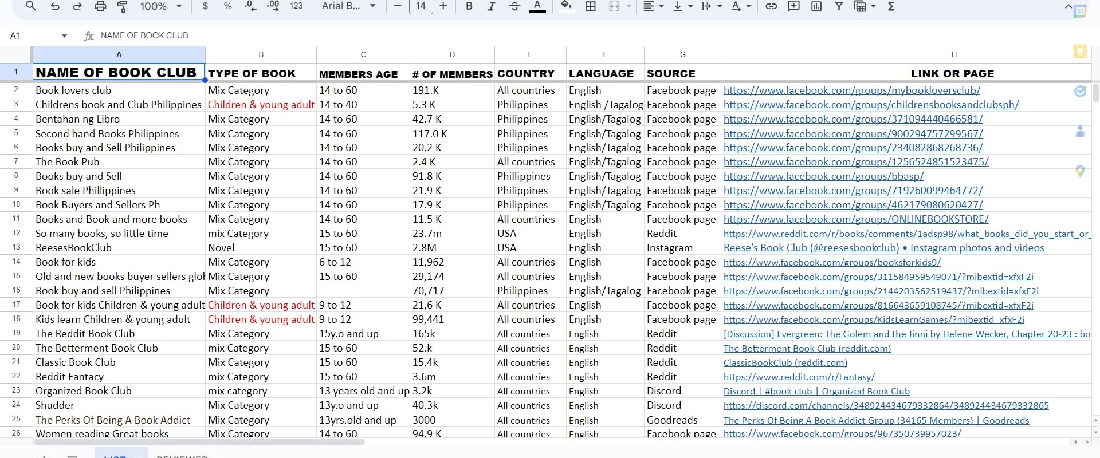The width and height of the screenshot is (1100, 458).
Task: Select the 'Goodreads' source cell
Action: 682,420
